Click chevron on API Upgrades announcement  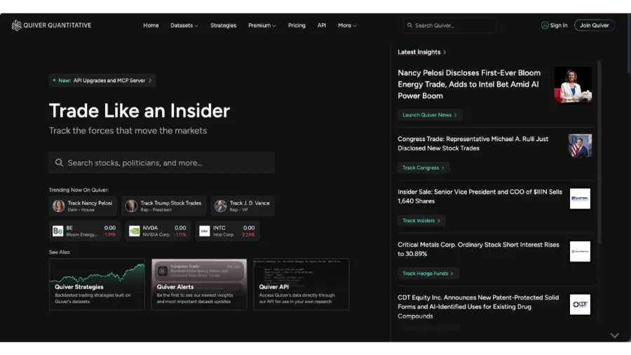(x=150, y=81)
